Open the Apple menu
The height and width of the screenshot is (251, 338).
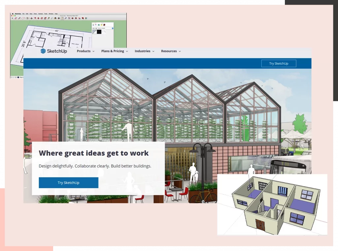[13, 14]
